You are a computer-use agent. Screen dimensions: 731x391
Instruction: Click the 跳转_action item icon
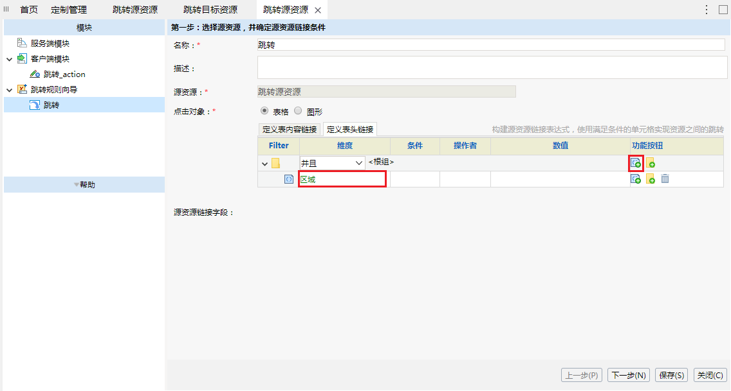tap(35, 74)
